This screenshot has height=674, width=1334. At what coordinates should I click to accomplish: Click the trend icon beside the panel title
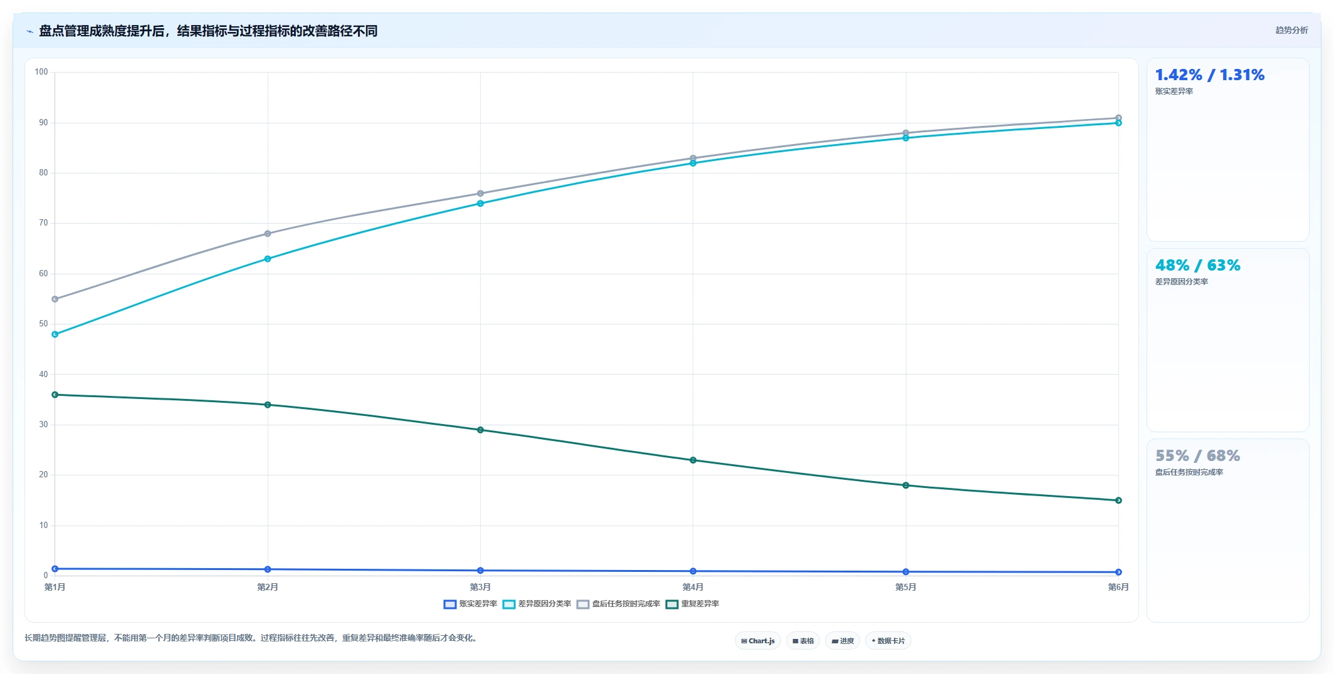[x=29, y=31]
